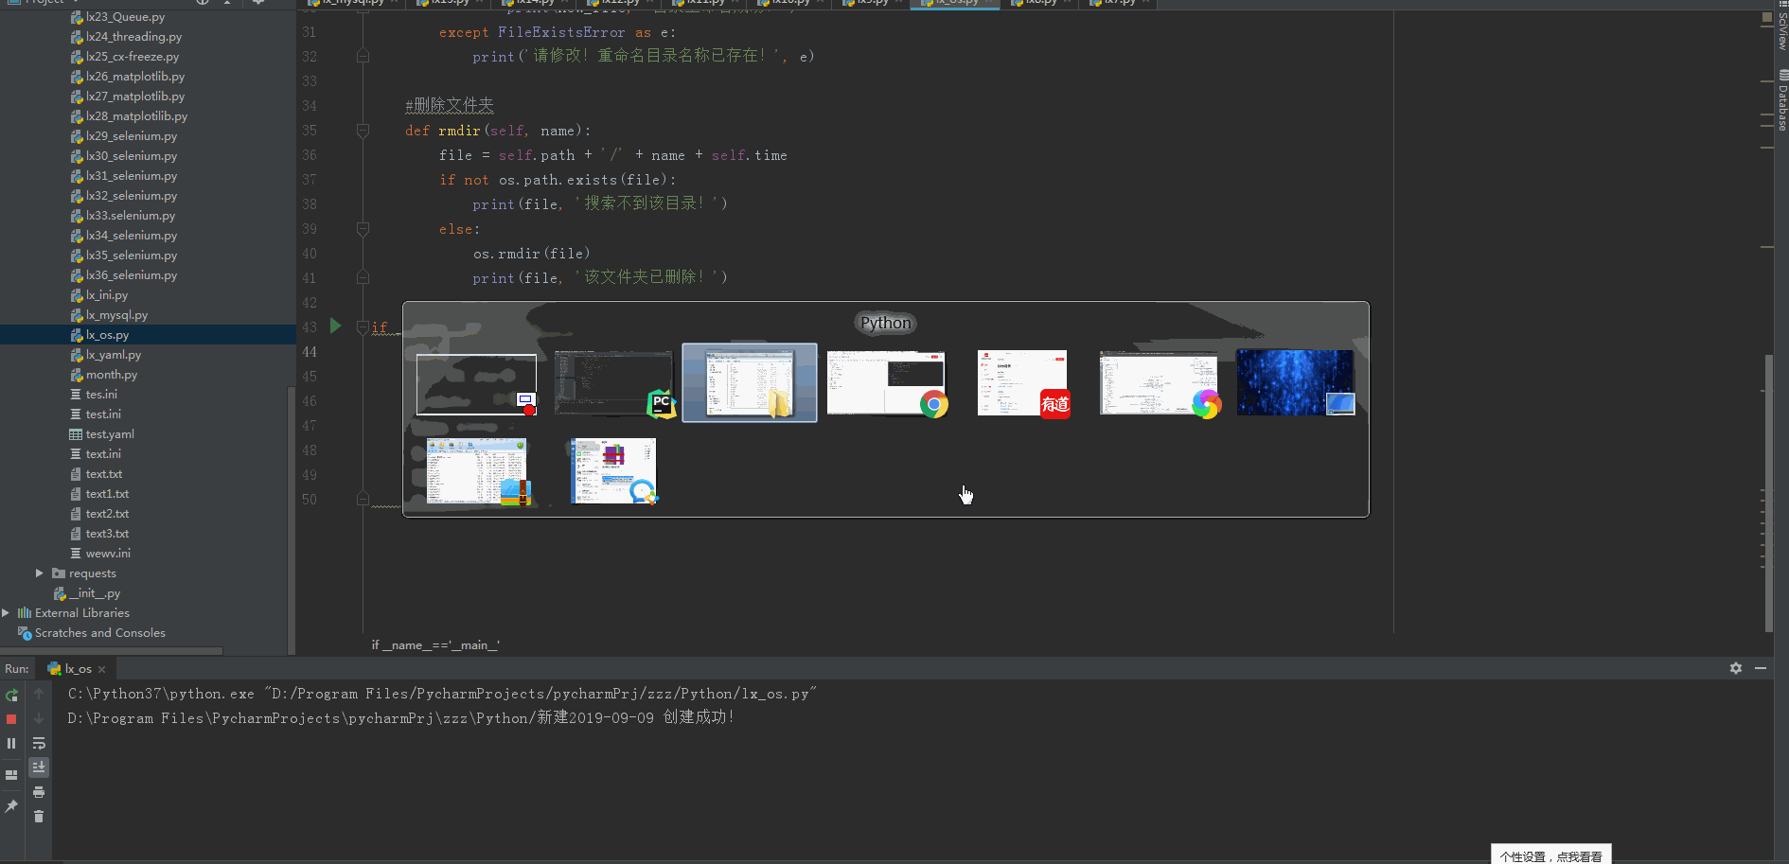
Task: Pin the lx_os Run tab
Action: click(11, 806)
